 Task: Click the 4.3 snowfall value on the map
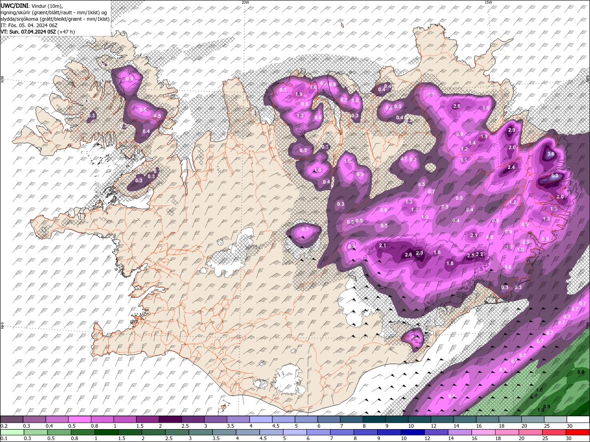pyautogui.click(x=555, y=175)
